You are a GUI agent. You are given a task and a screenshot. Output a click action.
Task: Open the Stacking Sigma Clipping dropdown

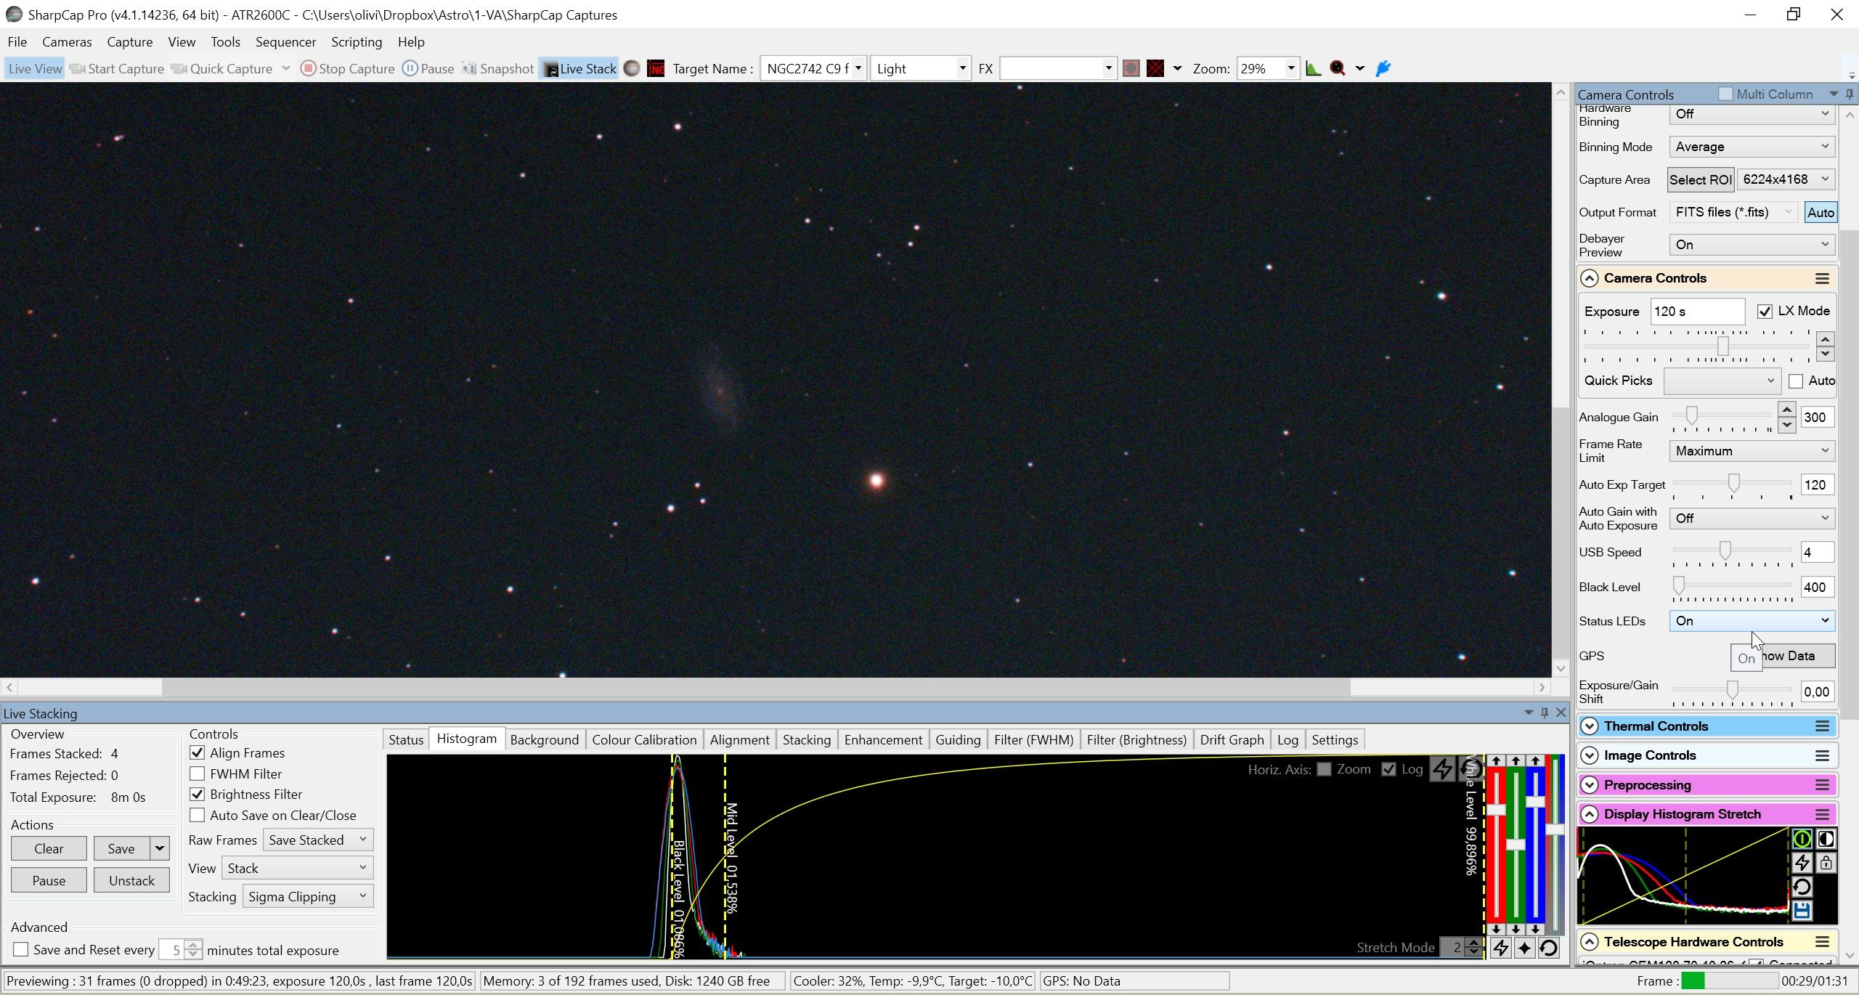pos(308,896)
